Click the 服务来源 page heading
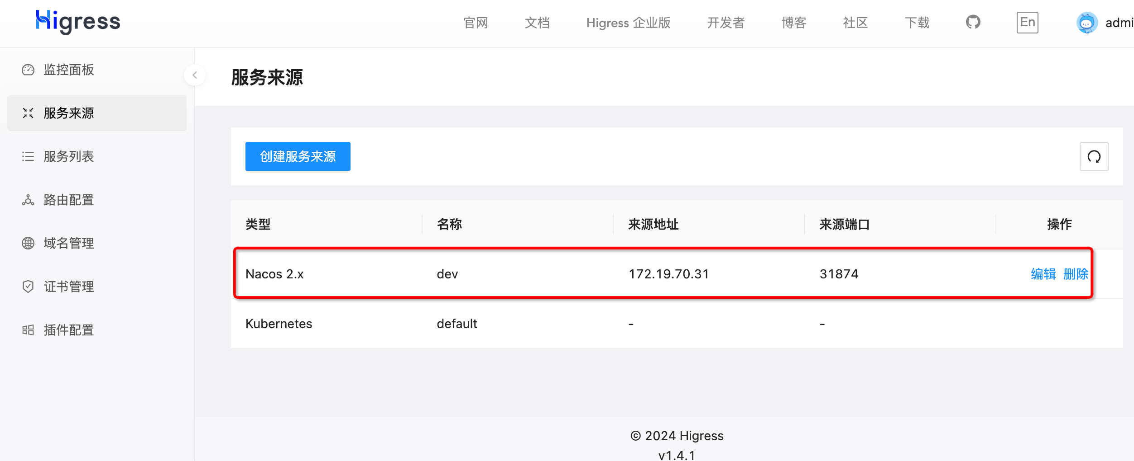1134x461 pixels. [267, 77]
